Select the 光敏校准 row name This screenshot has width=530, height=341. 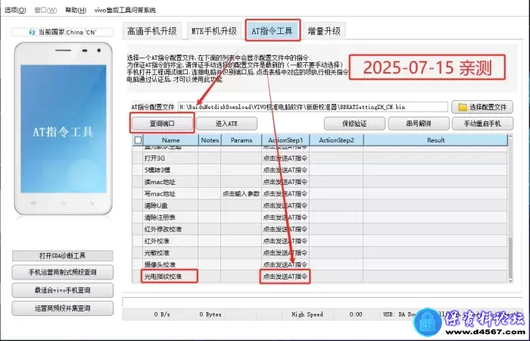coord(157,253)
